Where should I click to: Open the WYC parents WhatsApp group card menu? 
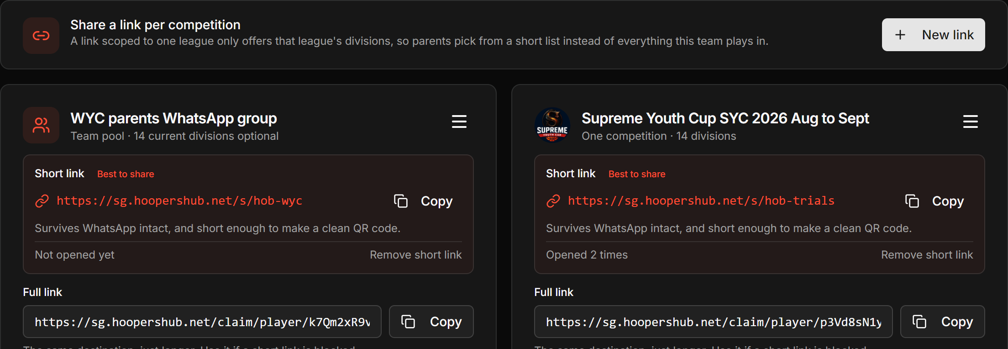pyautogui.click(x=459, y=122)
